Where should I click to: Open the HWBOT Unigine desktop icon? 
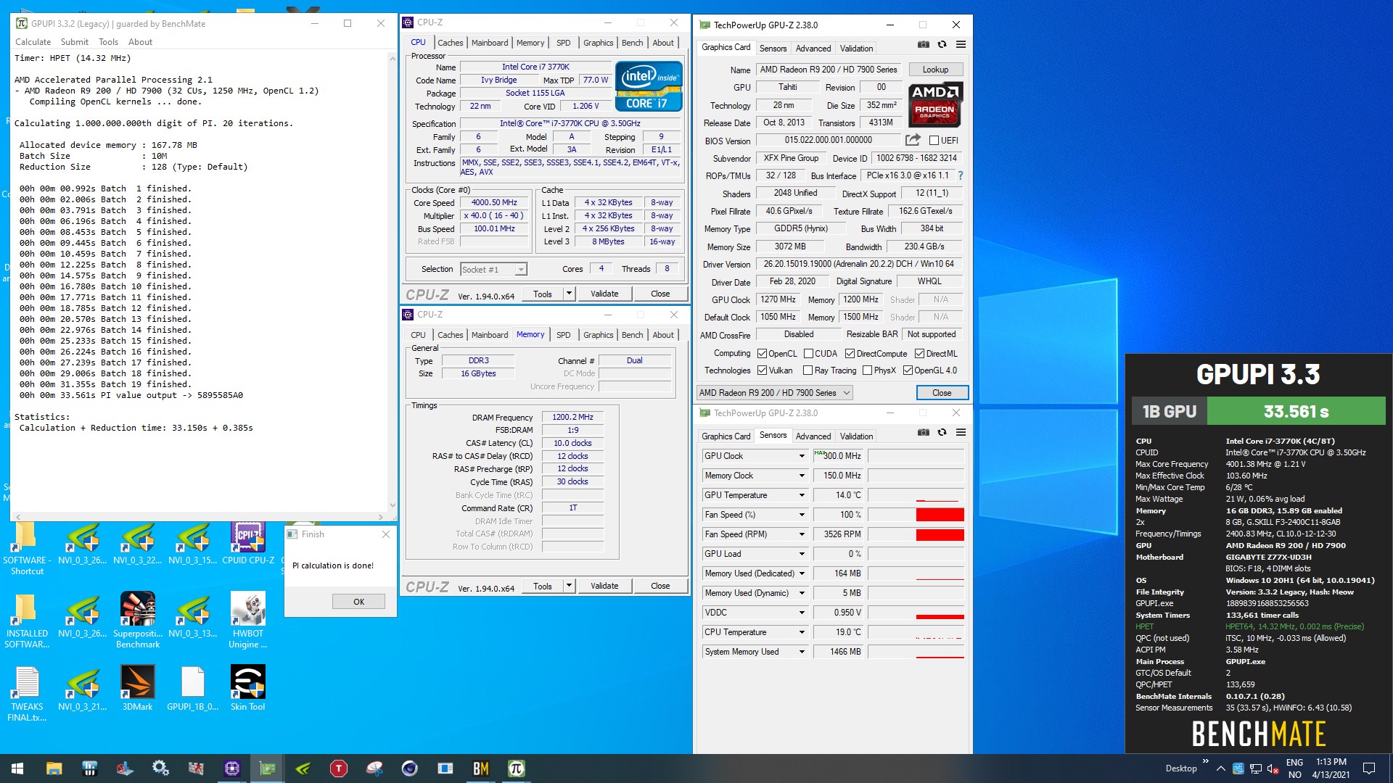248,621
